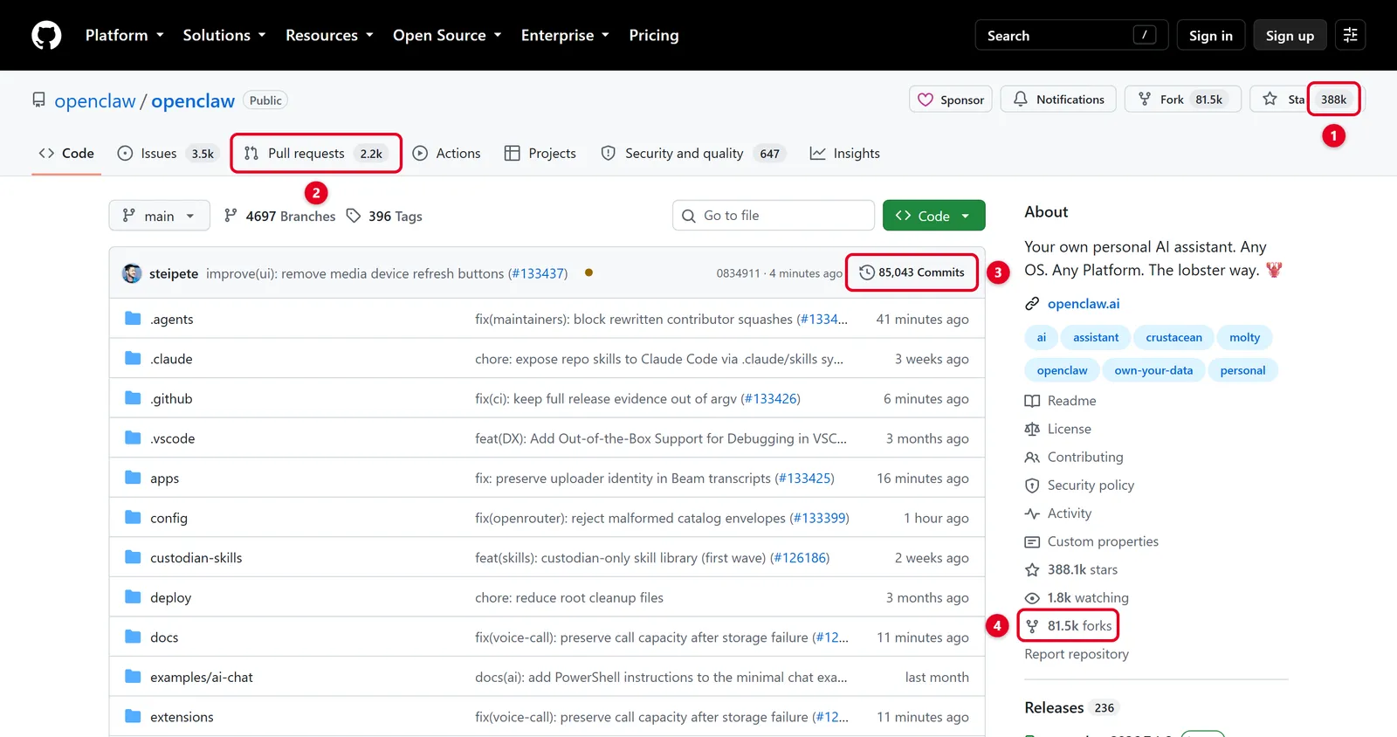The height and width of the screenshot is (737, 1397).
Task: Focus the Search field in header
Action: point(1071,35)
